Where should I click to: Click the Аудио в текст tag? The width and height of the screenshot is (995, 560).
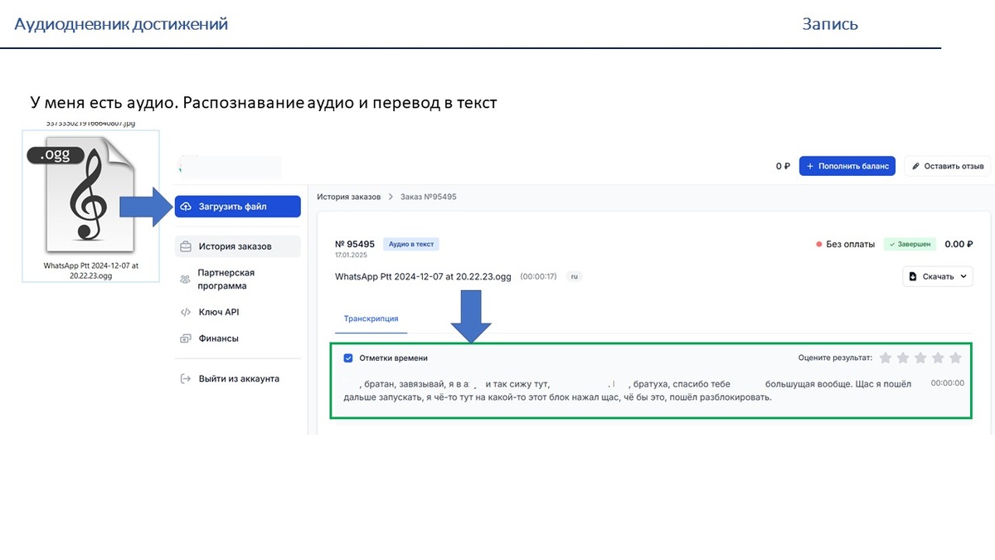point(413,244)
